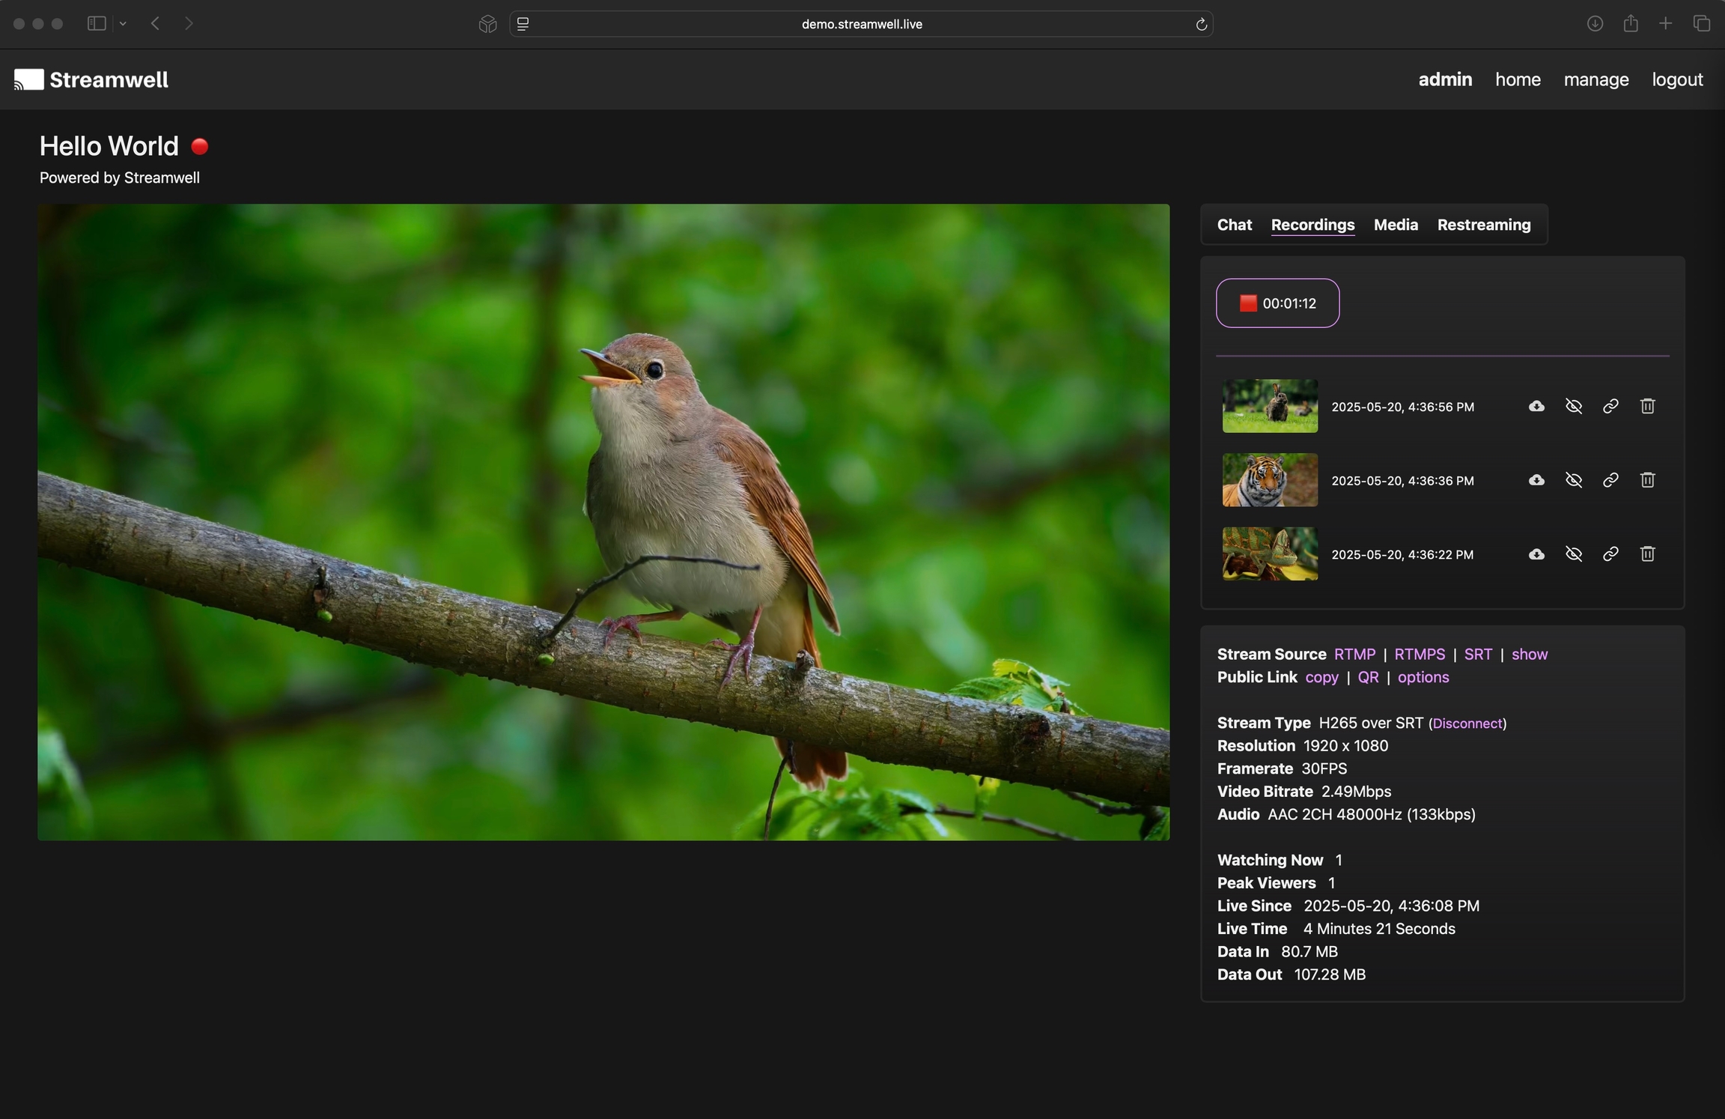Expand the sidebar options chevron in Safari
Image resolution: width=1725 pixels, height=1119 pixels.
tap(123, 24)
